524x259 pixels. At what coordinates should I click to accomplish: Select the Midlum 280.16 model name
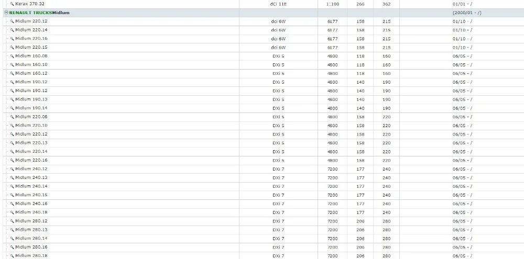click(31, 246)
